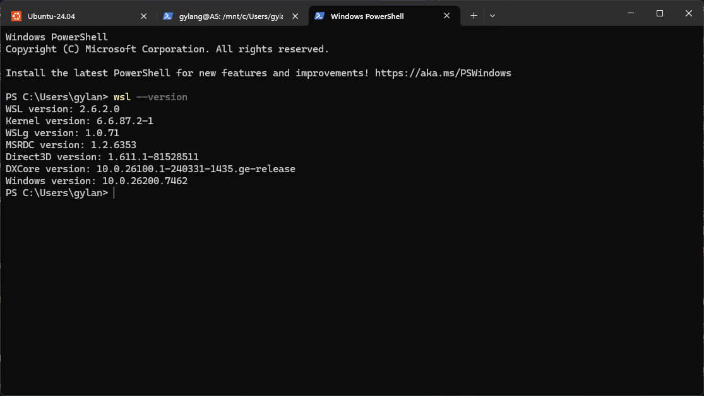Close the gylang@A5 tab

tap(295, 16)
